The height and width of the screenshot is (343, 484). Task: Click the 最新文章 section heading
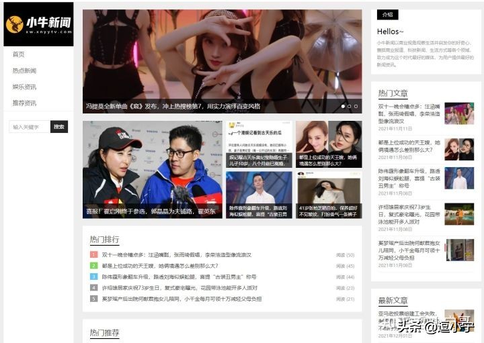[x=393, y=300]
